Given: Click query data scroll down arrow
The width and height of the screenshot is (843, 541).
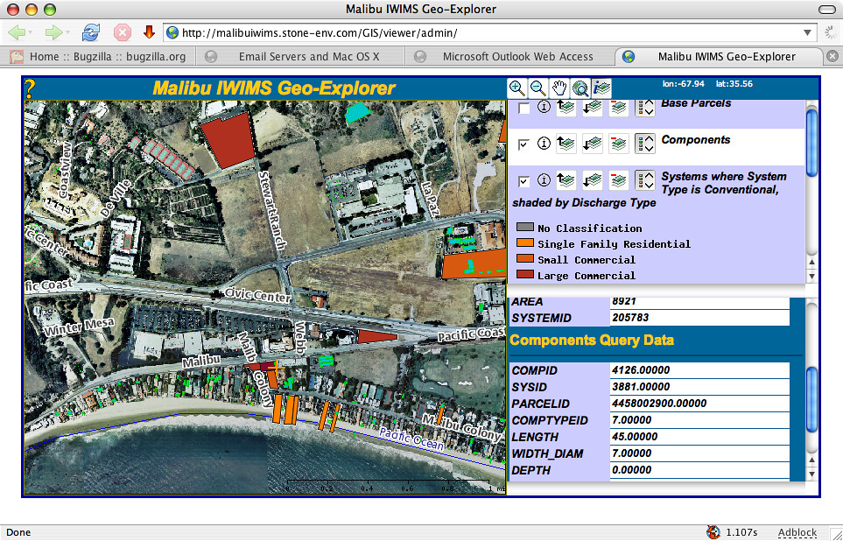Looking at the screenshot, I should point(811,474).
